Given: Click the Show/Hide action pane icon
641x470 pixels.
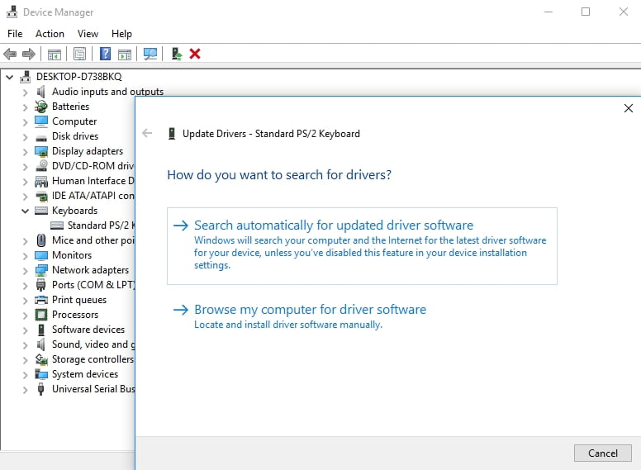Looking at the screenshot, I should tap(125, 54).
